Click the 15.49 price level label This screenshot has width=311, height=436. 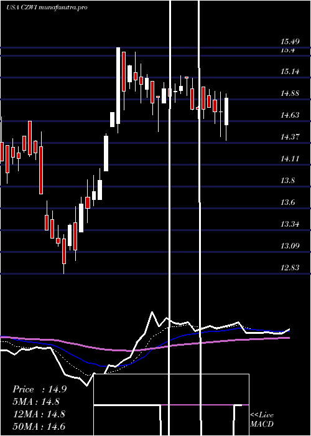pos(290,42)
